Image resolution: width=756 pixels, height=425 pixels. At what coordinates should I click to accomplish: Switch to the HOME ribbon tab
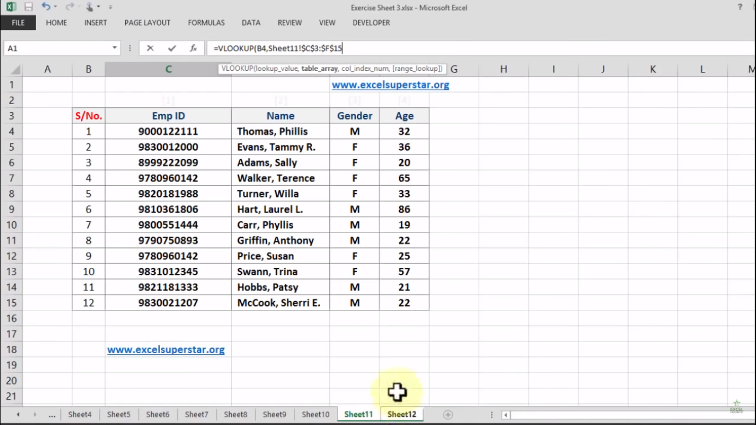point(56,23)
